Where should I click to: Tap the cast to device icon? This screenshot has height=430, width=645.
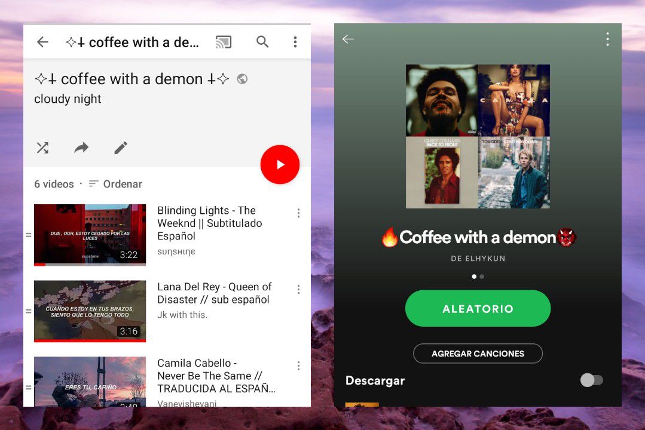tap(224, 42)
